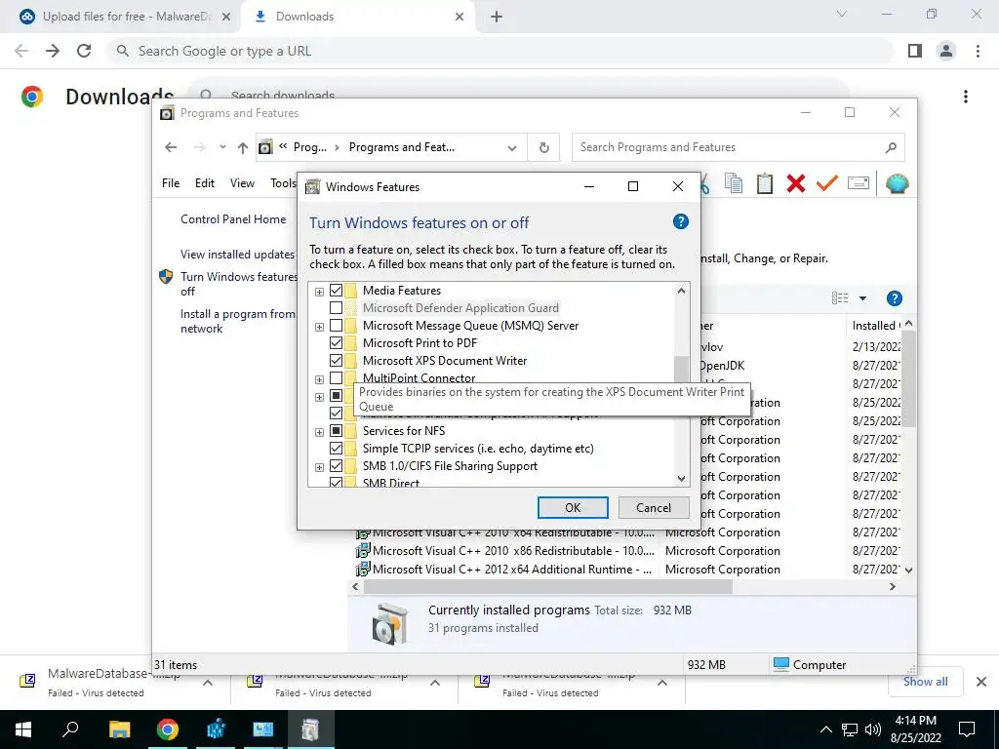The width and height of the screenshot is (999, 749).
Task: Click the Windows Features list scrollbar thumb
Action: (x=681, y=370)
